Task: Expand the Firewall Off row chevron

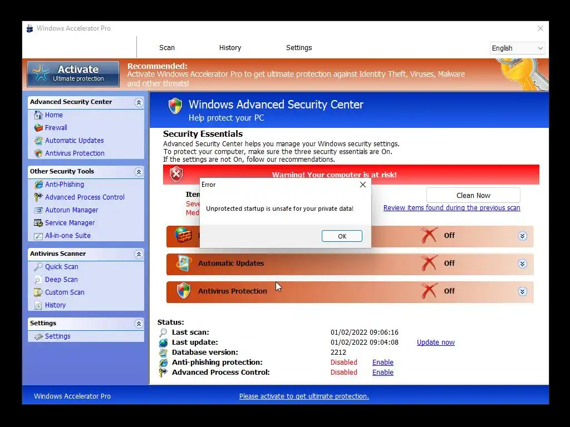Action: [522, 236]
